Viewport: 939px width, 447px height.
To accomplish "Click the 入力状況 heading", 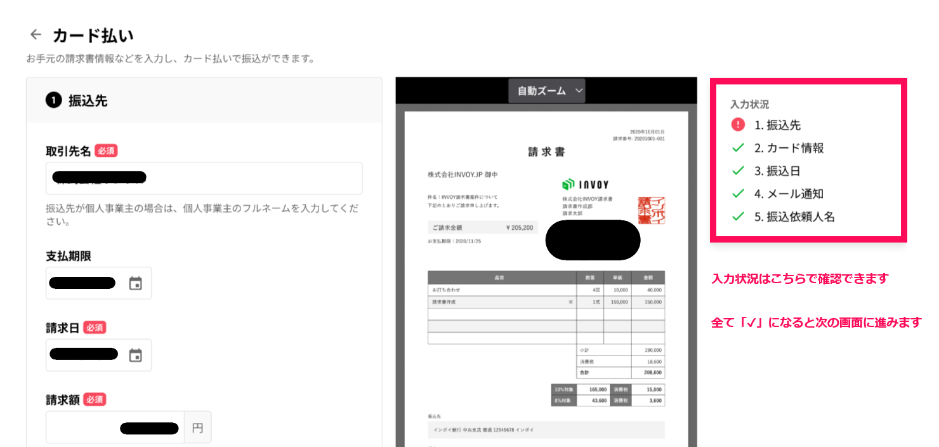I will point(749,104).
